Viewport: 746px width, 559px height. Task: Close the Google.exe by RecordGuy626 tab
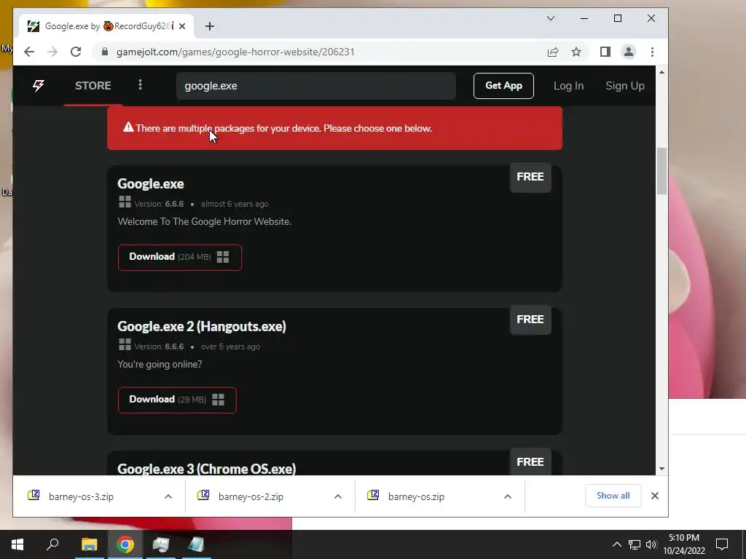tap(182, 26)
